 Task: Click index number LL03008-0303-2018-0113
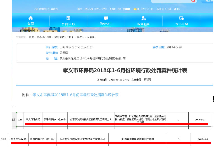click(x=76, y=47)
